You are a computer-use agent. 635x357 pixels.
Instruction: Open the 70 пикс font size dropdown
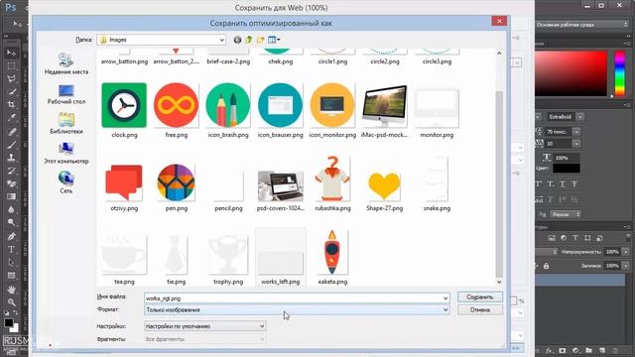pos(576,132)
